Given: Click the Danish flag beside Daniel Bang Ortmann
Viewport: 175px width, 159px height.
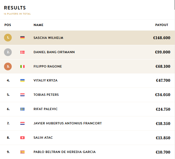Looking at the screenshot, I should pos(22,52).
